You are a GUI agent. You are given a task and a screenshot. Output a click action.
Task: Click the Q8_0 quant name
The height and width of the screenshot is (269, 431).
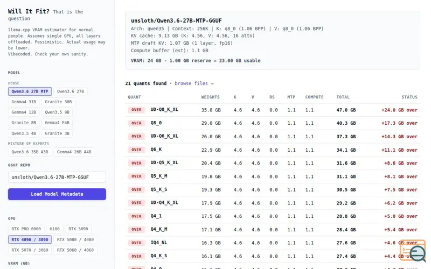tap(156, 123)
